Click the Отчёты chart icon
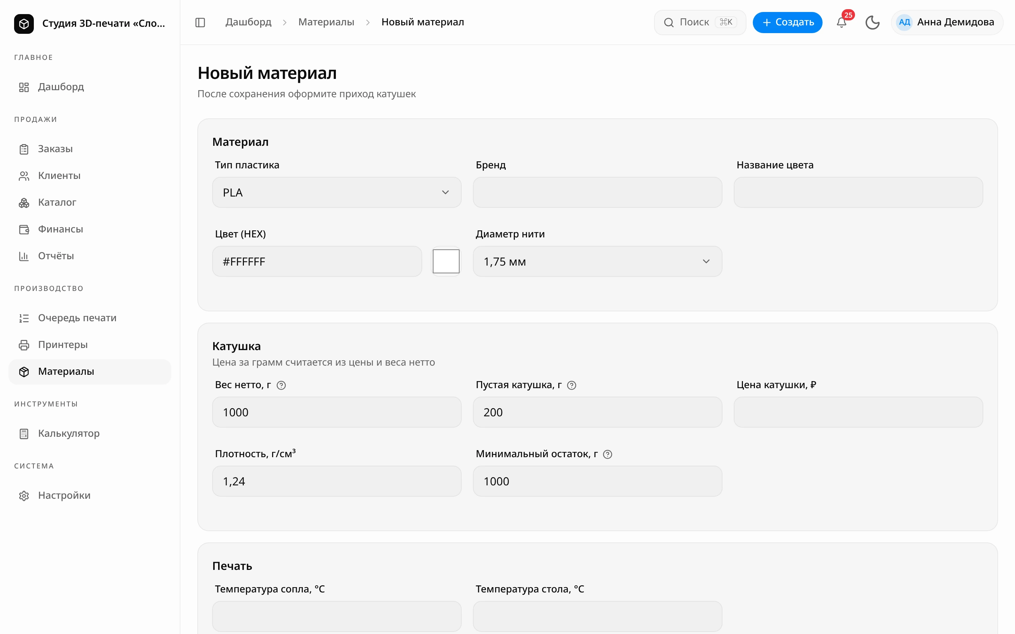Image resolution: width=1015 pixels, height=634 pixels. pyautogui.click(x=24, y=256)
